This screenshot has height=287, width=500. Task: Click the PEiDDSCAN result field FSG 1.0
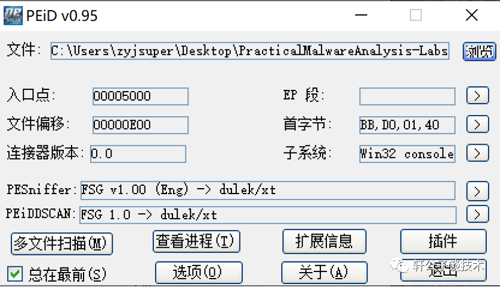coord(268,215)
